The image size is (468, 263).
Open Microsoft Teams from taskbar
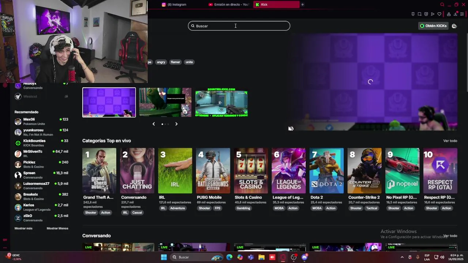250,257
